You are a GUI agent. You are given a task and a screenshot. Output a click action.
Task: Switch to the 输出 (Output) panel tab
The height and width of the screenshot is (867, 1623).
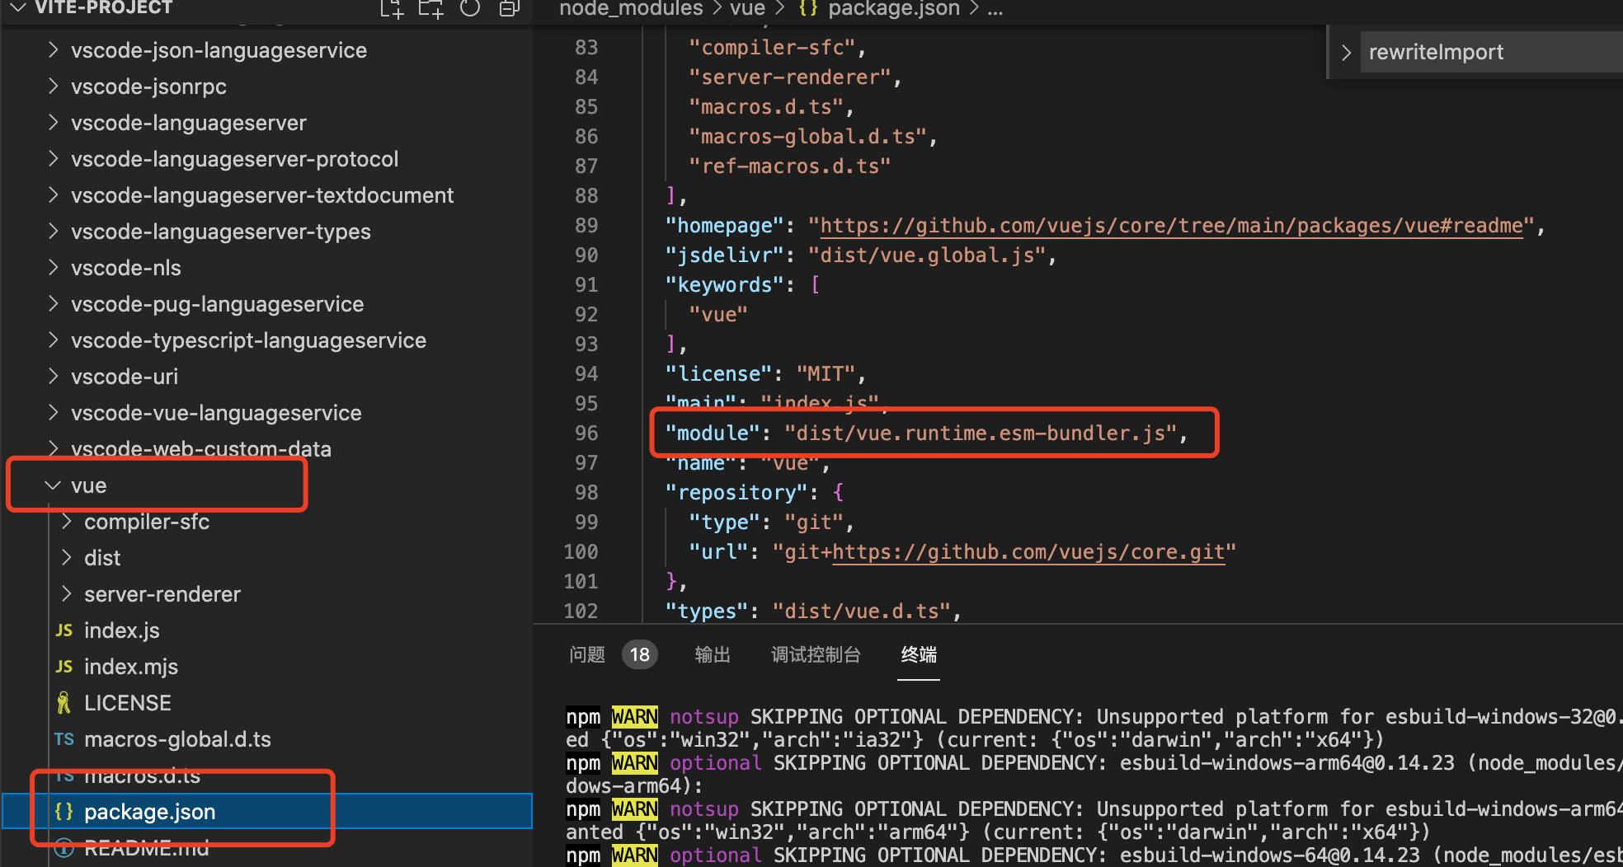[x=713, y=654]
